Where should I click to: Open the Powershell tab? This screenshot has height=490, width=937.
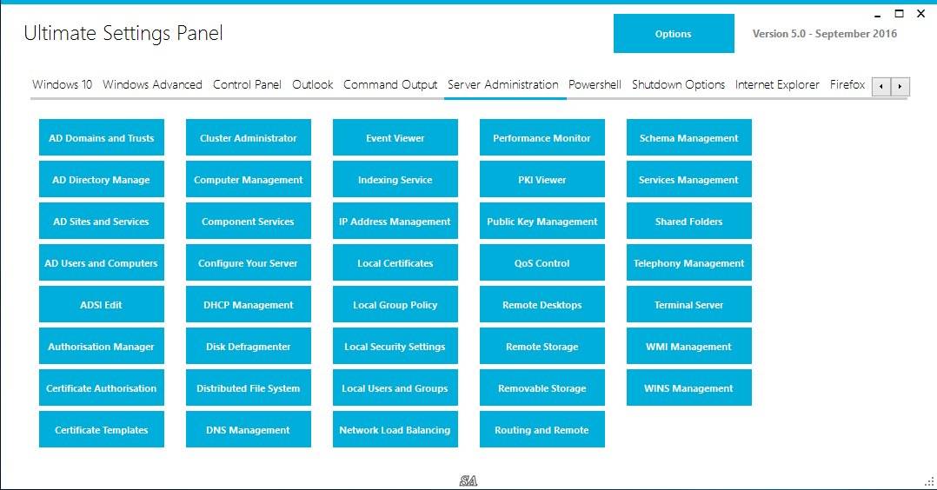[595, 85]
